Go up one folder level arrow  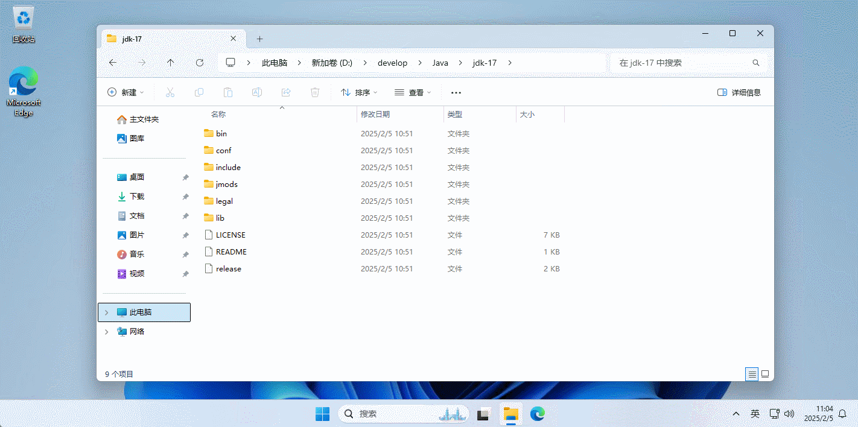171,63
